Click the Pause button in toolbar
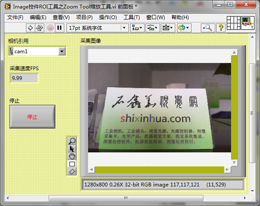 point(59,28)
